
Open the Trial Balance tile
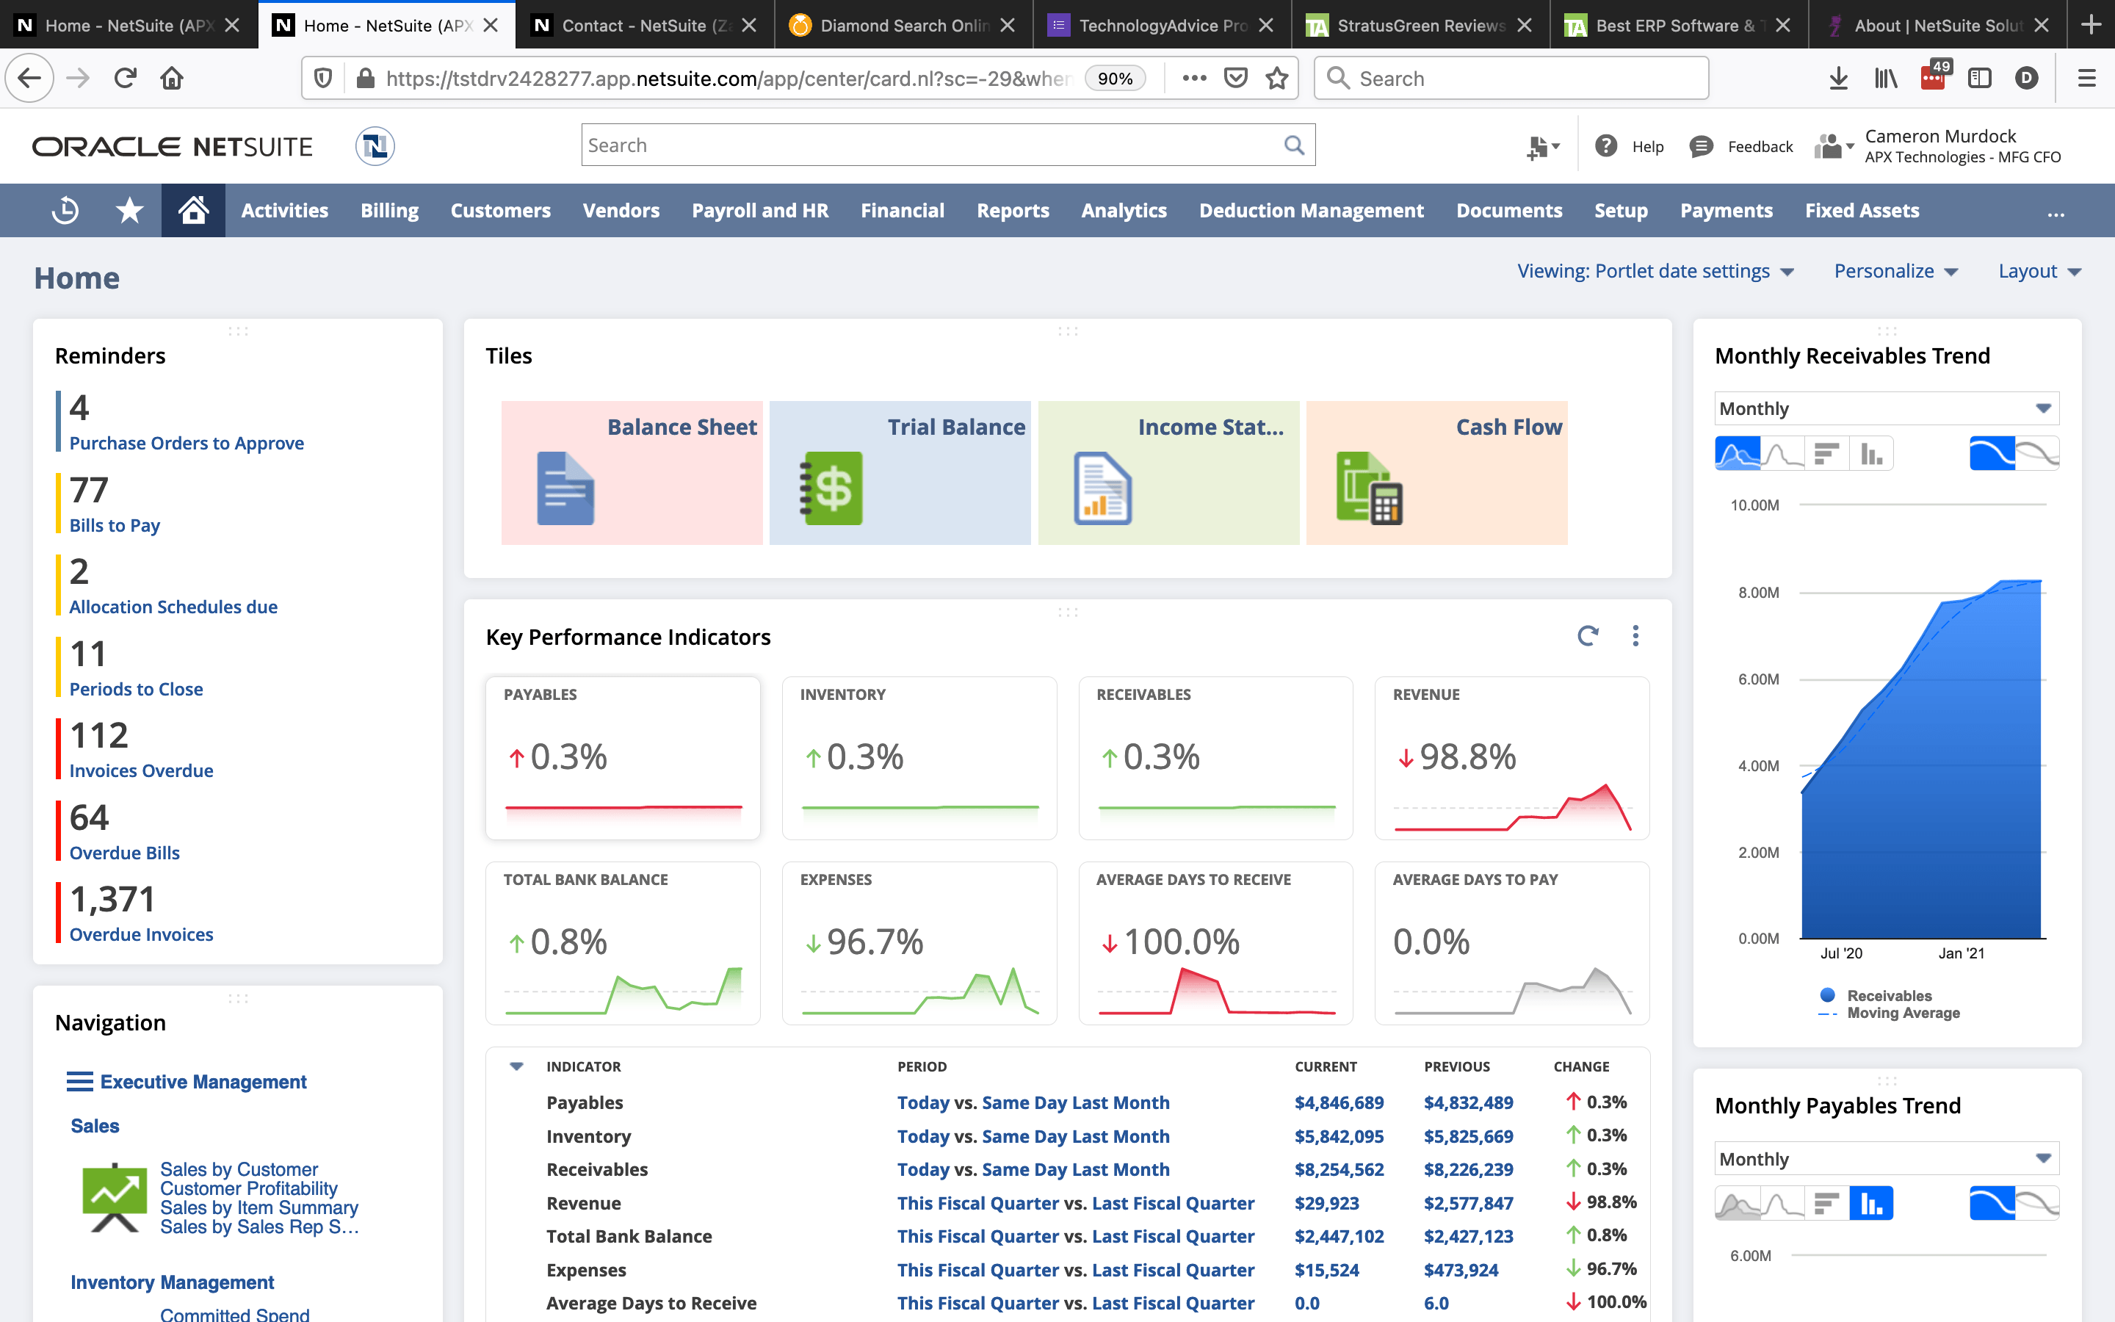[898, 472]
